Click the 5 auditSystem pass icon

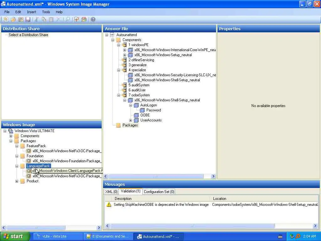[124, 85]
